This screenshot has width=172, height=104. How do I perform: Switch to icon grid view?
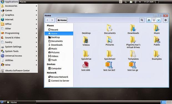coord(154,20)
